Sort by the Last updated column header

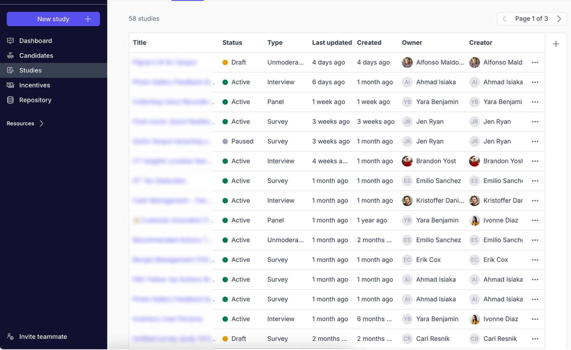[332, 43]
